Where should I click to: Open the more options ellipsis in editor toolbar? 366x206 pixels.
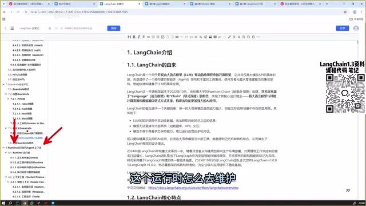pyautogui.click(x=258, y=37)
